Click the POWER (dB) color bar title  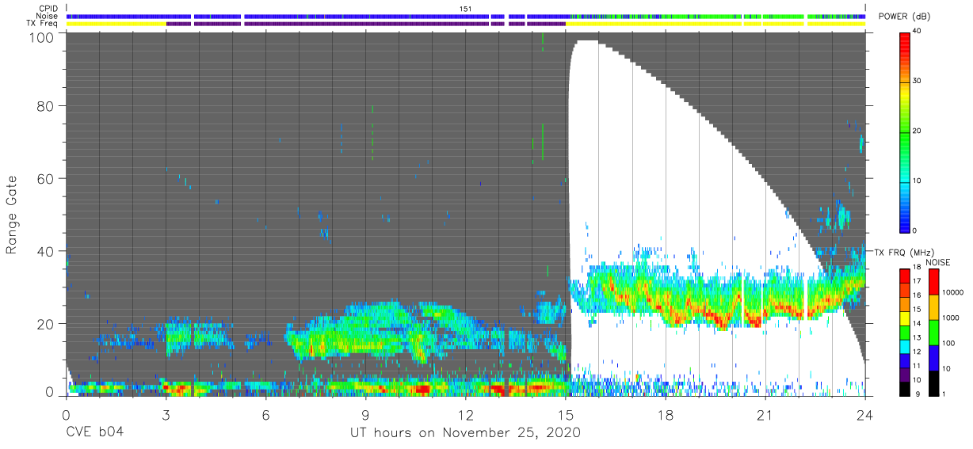[905, 17]
